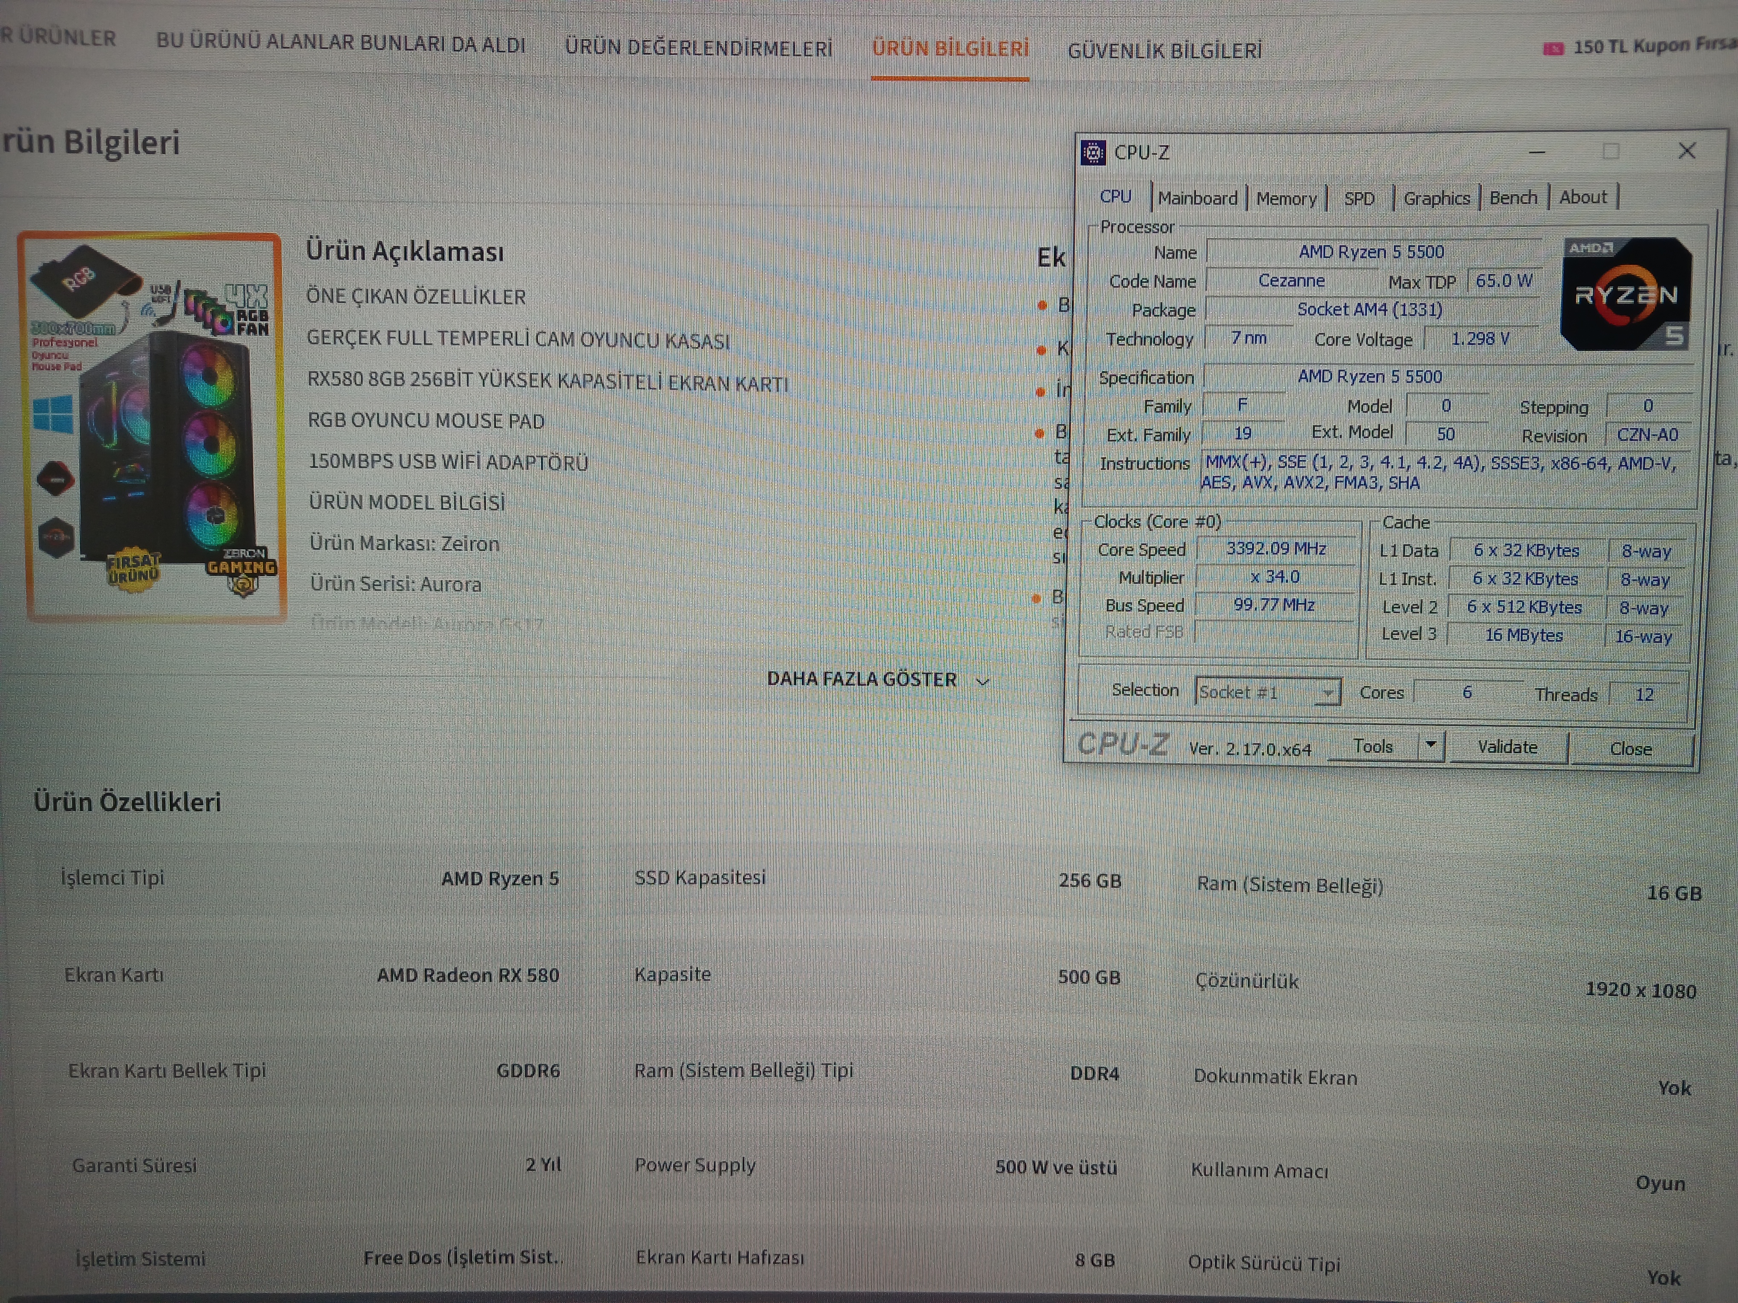
Task: Close the CPU-Z window with X
Action: pyautogui.click(x=1687, y=151)
